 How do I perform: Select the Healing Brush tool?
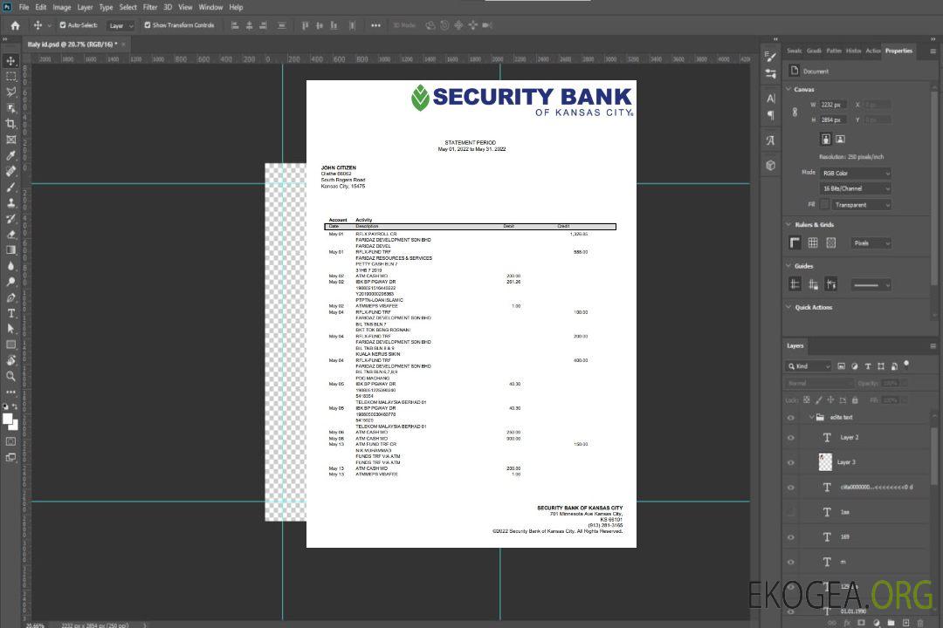(10, 171)
